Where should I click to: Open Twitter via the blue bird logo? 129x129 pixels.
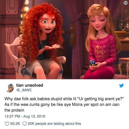click(121, 85)
